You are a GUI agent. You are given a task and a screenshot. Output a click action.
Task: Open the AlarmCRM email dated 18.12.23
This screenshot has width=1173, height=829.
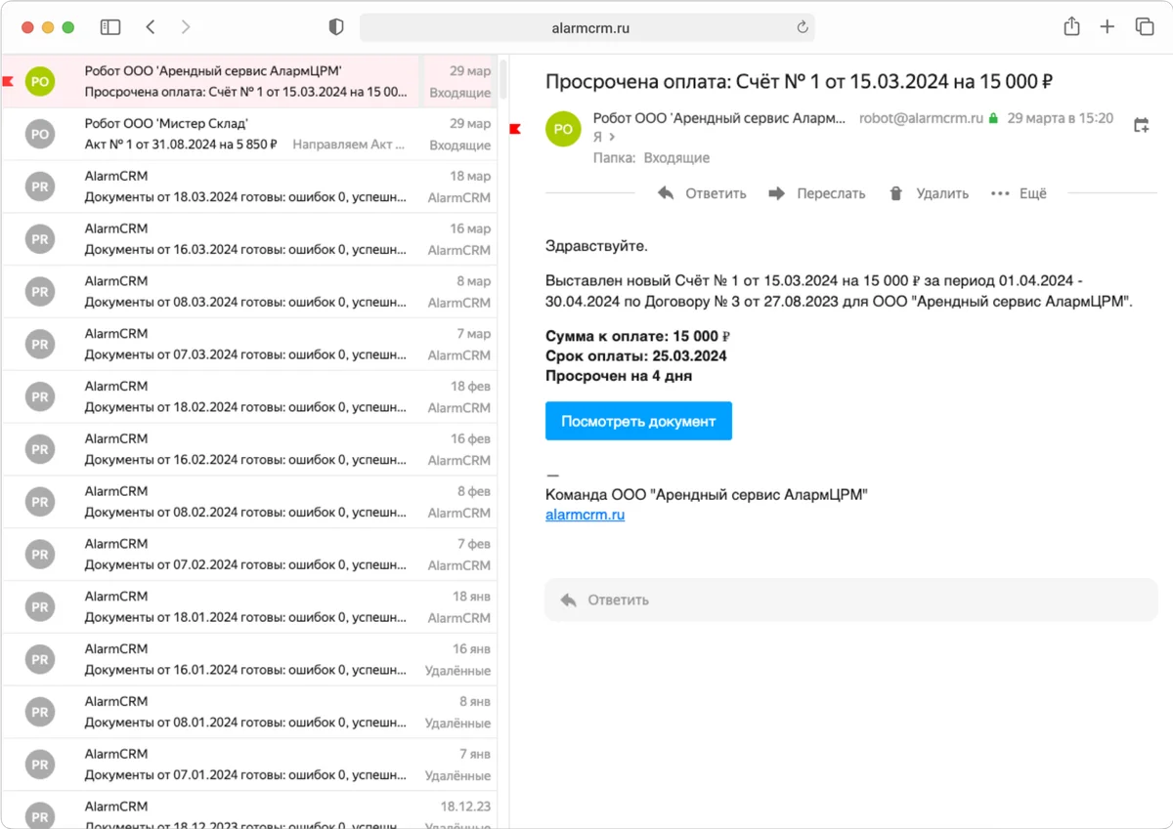[248, 810]
